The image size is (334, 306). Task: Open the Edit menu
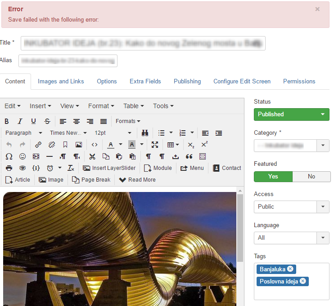13,106
